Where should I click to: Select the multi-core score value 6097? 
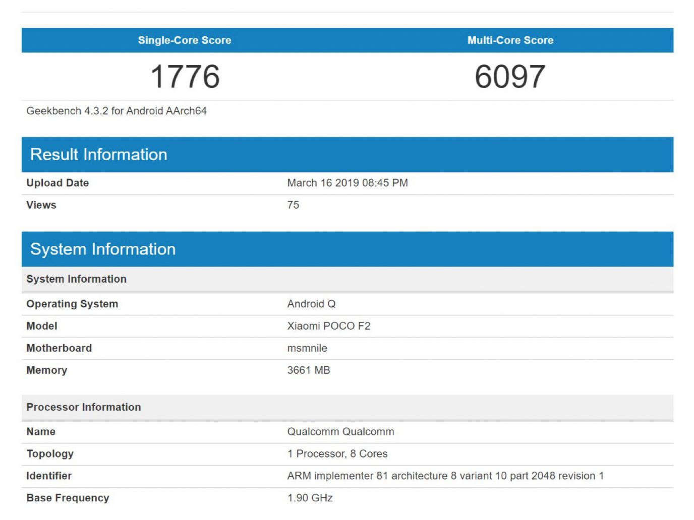[x=510, y=77]
